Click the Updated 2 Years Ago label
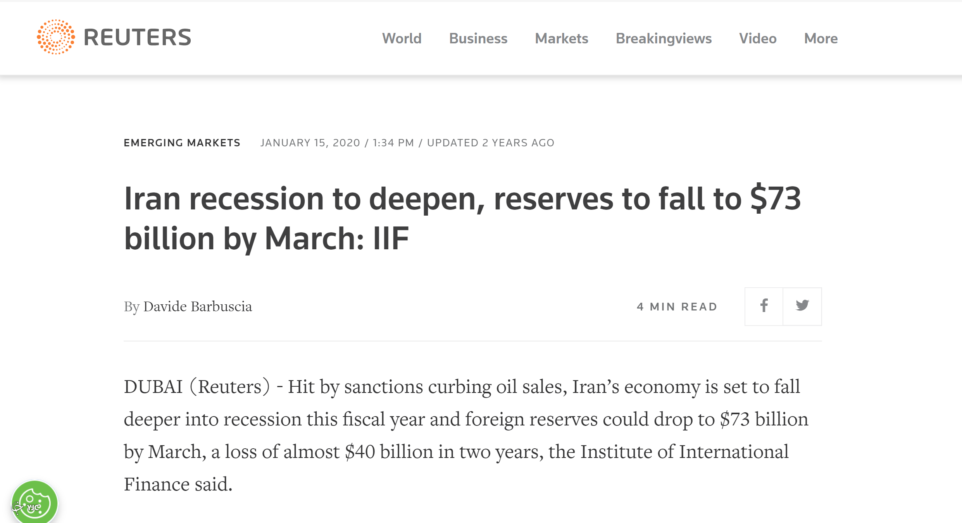Viewport: 962px width, 523px height. [490, 143]
